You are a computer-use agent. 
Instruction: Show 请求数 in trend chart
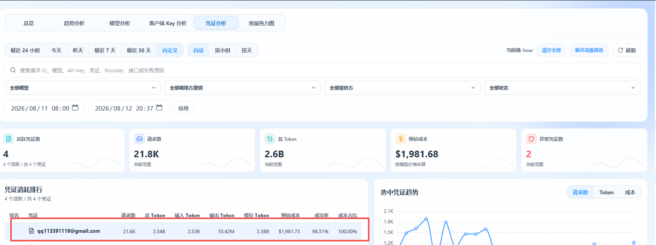580,192
